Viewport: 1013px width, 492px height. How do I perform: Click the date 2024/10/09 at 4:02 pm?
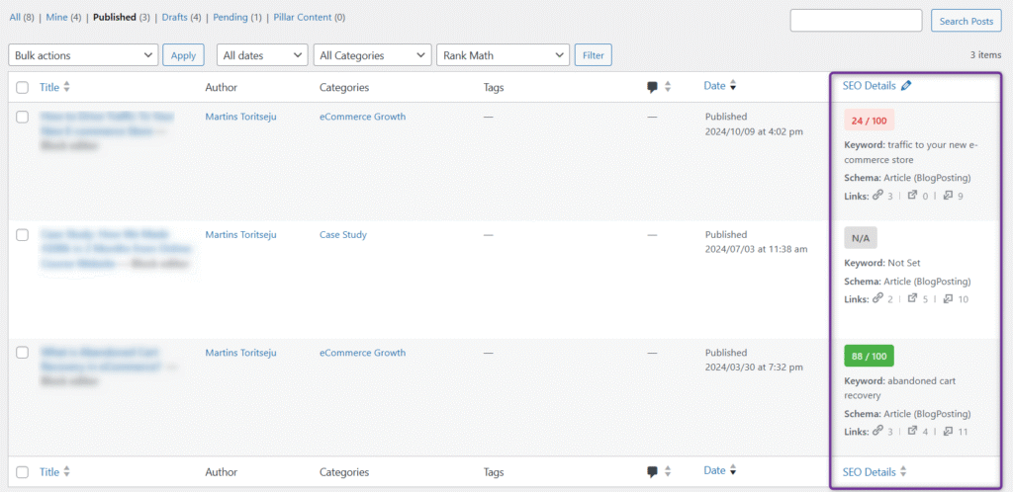point(754,131)
